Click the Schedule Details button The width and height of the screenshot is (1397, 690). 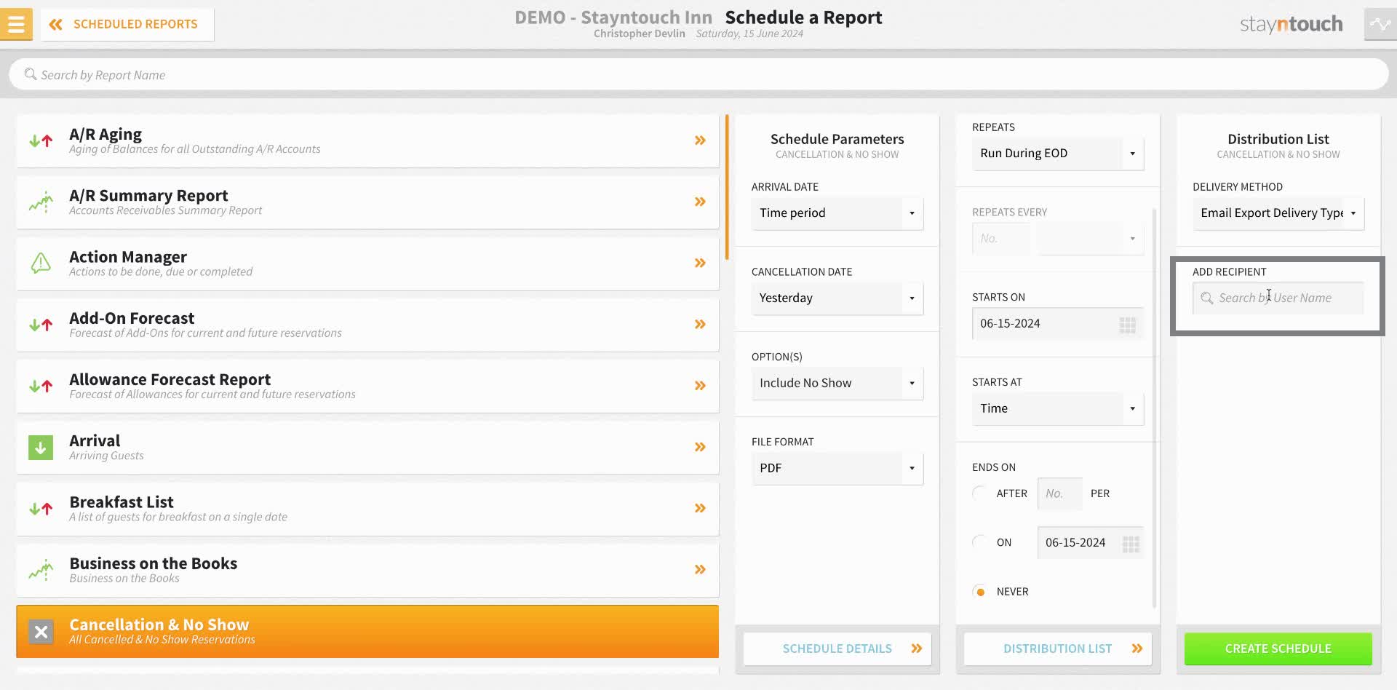click(837, 649)
